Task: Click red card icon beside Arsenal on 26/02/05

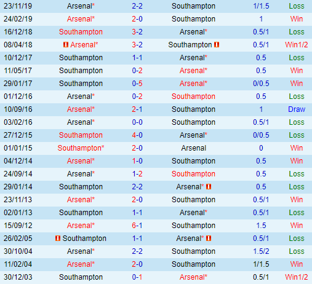Action: pyautogui.click(x=209, y=238)
